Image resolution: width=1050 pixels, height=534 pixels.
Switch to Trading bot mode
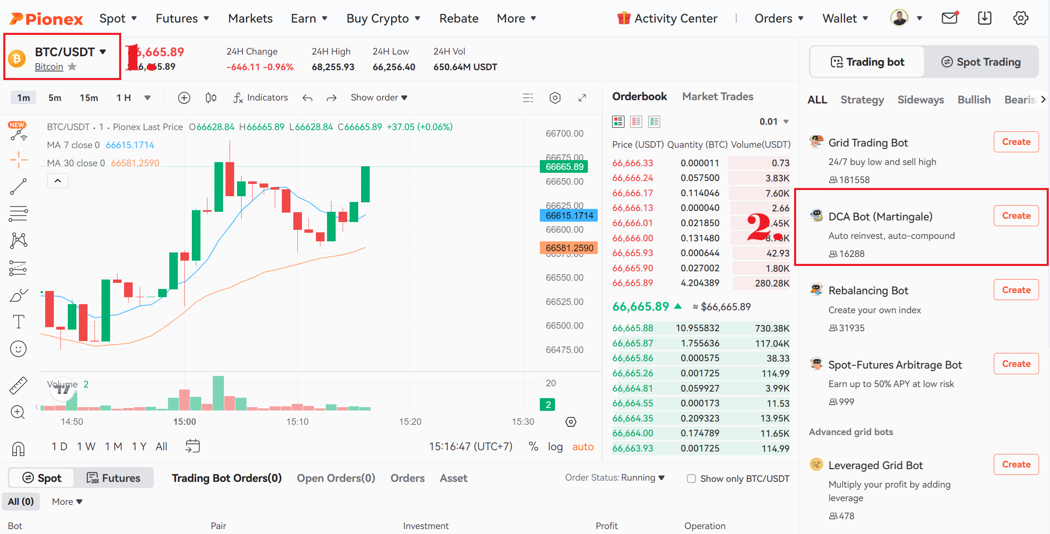tap(867, 62)
